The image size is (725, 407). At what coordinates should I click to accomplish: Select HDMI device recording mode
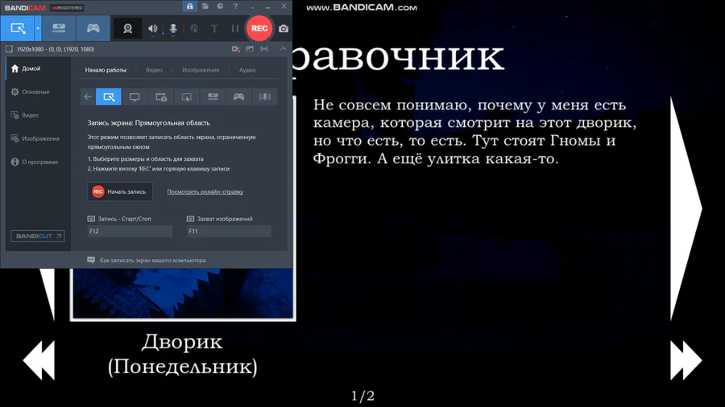pyautogui.click(x=59, y=28)
